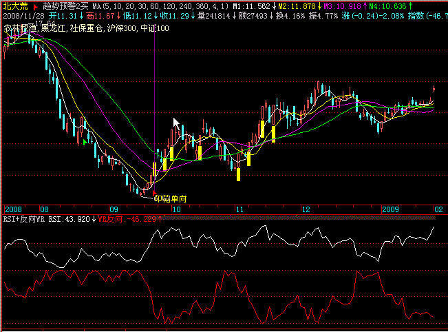The image size is (448, 332).
Task: Open the 农林牧渔 sector tag
Action: pyautogui.click(x=20, y=28)
